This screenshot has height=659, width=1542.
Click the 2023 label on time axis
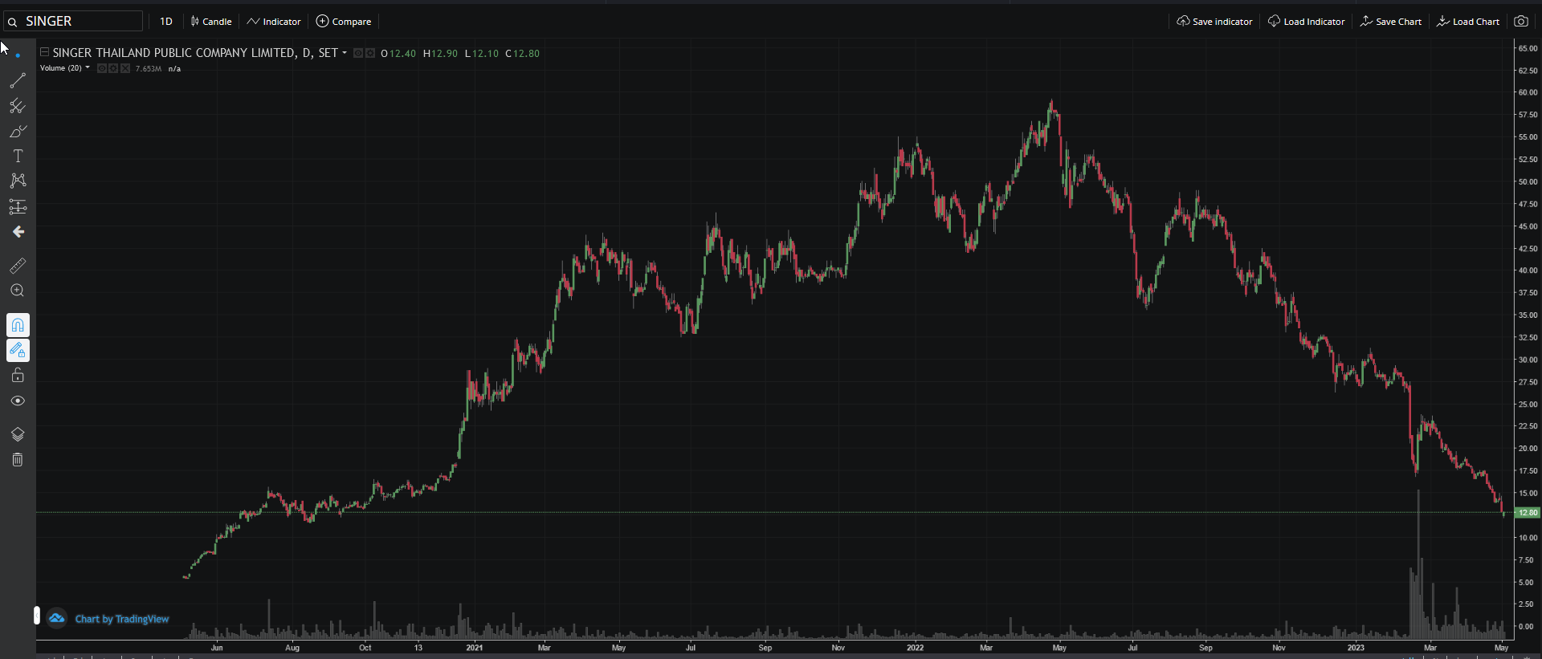[1356, 648]
